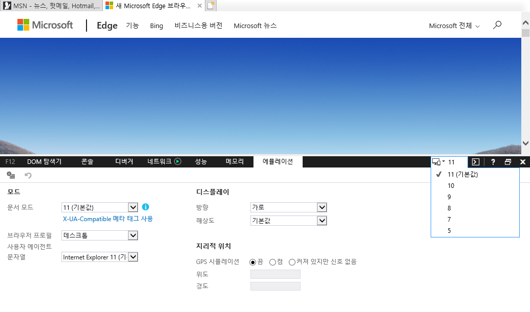This screenshot has height=312, width=530.
Task: Click the page scrollbar down arrow
Action: [x=525, y=143]
